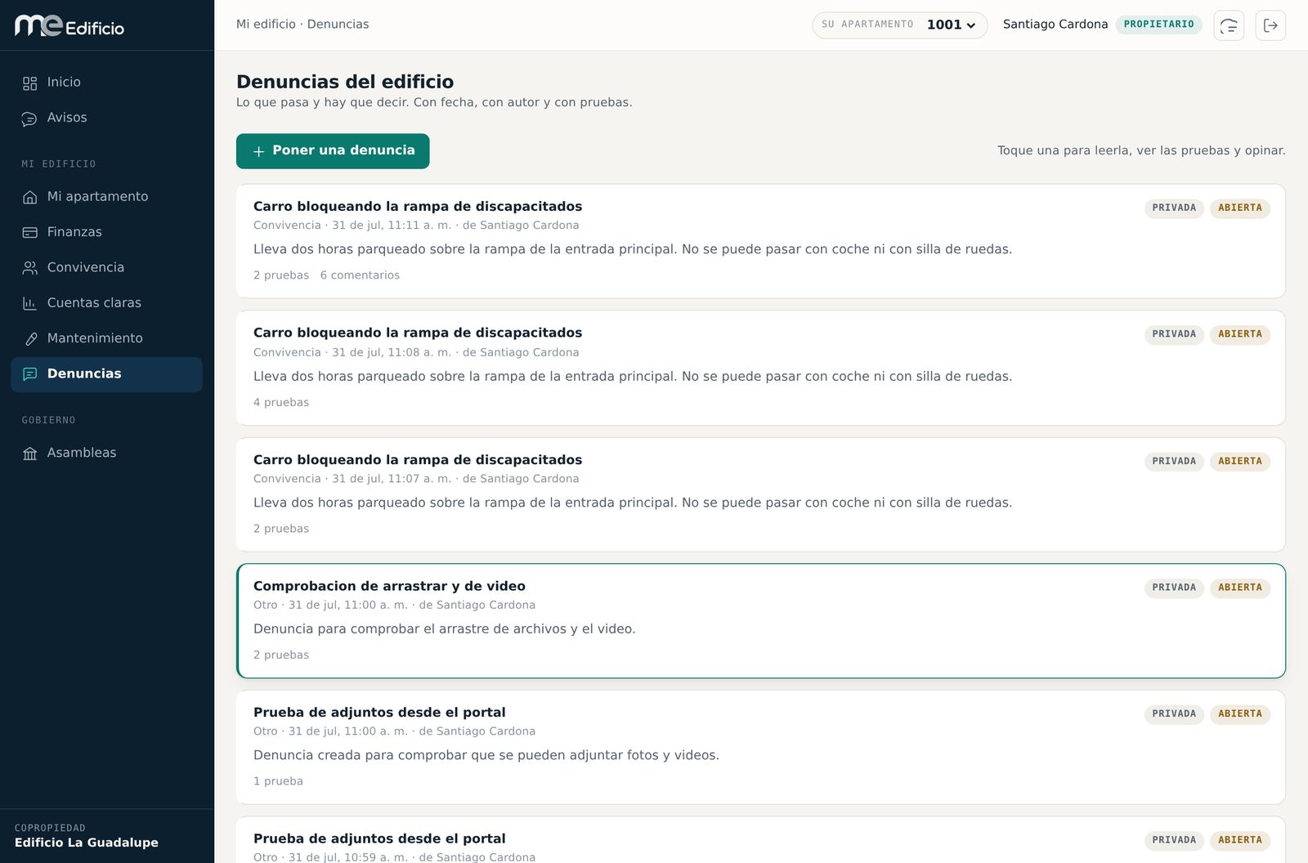Click the Denuncias message icon

click(x=30, y=374)
